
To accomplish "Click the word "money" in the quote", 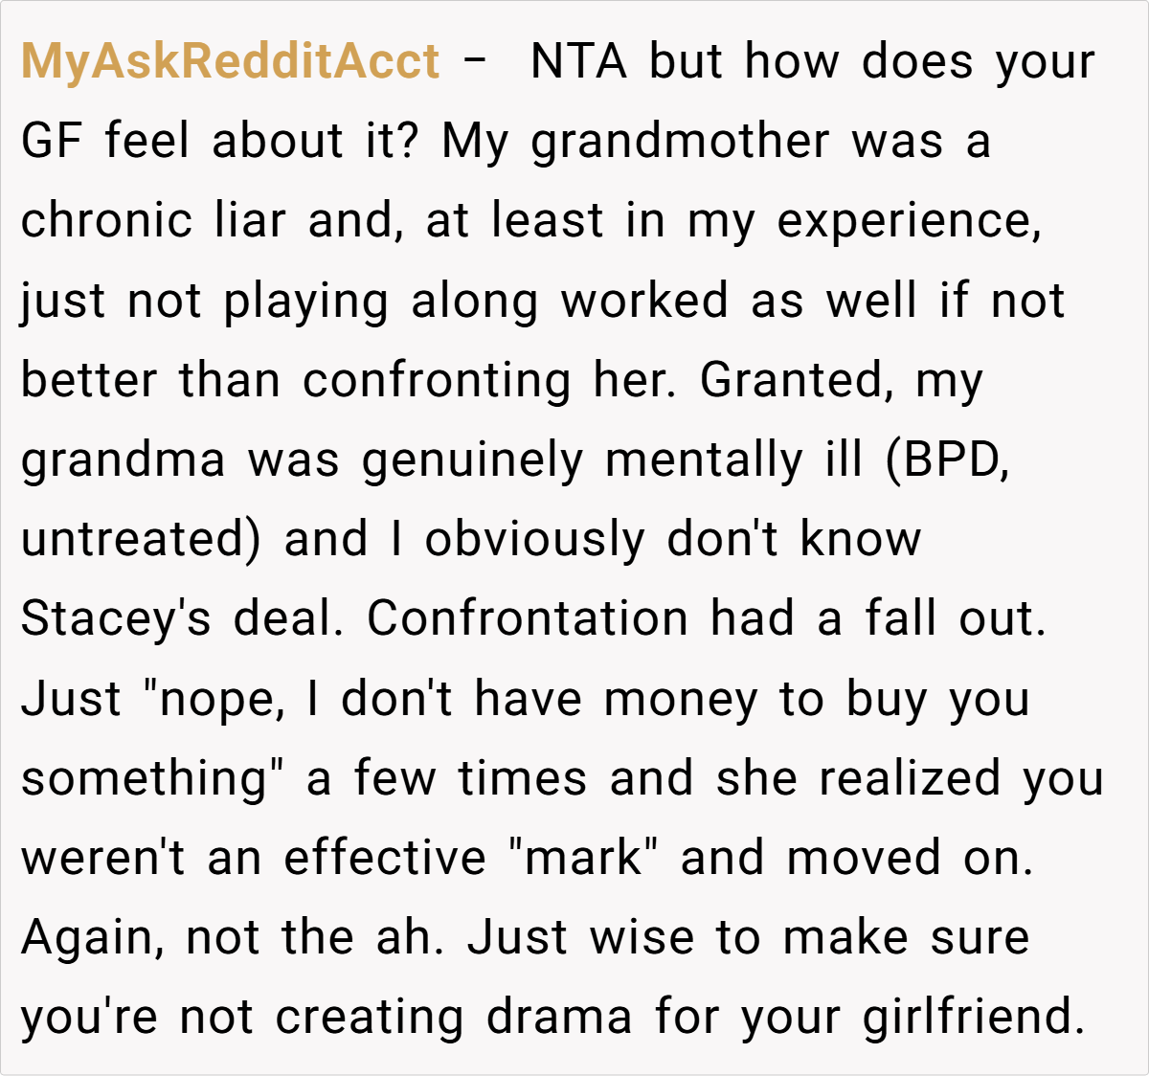I will 680,698.
